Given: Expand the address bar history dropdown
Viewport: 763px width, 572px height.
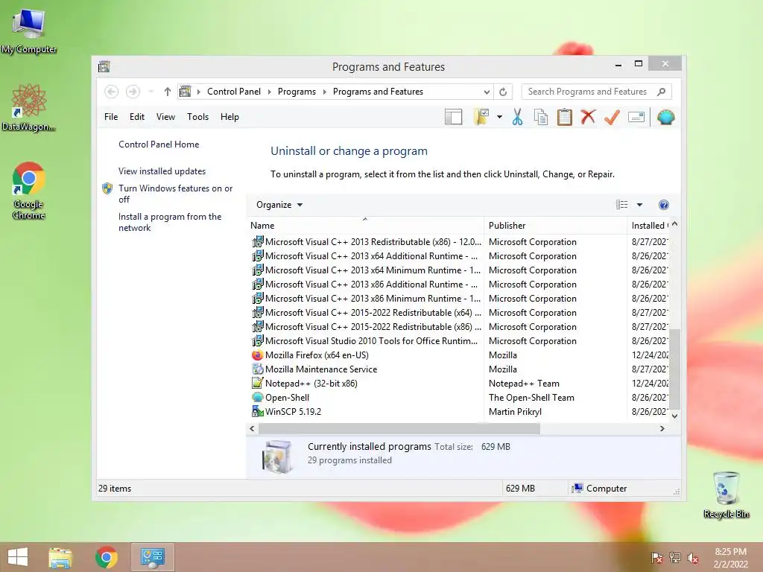Looking at the screenshot, I should click(x=486, y=92).
